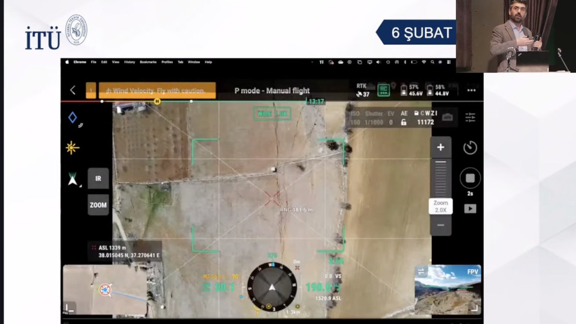Open the Tab menu
The image size is (576, 324).
coord(180,62)
